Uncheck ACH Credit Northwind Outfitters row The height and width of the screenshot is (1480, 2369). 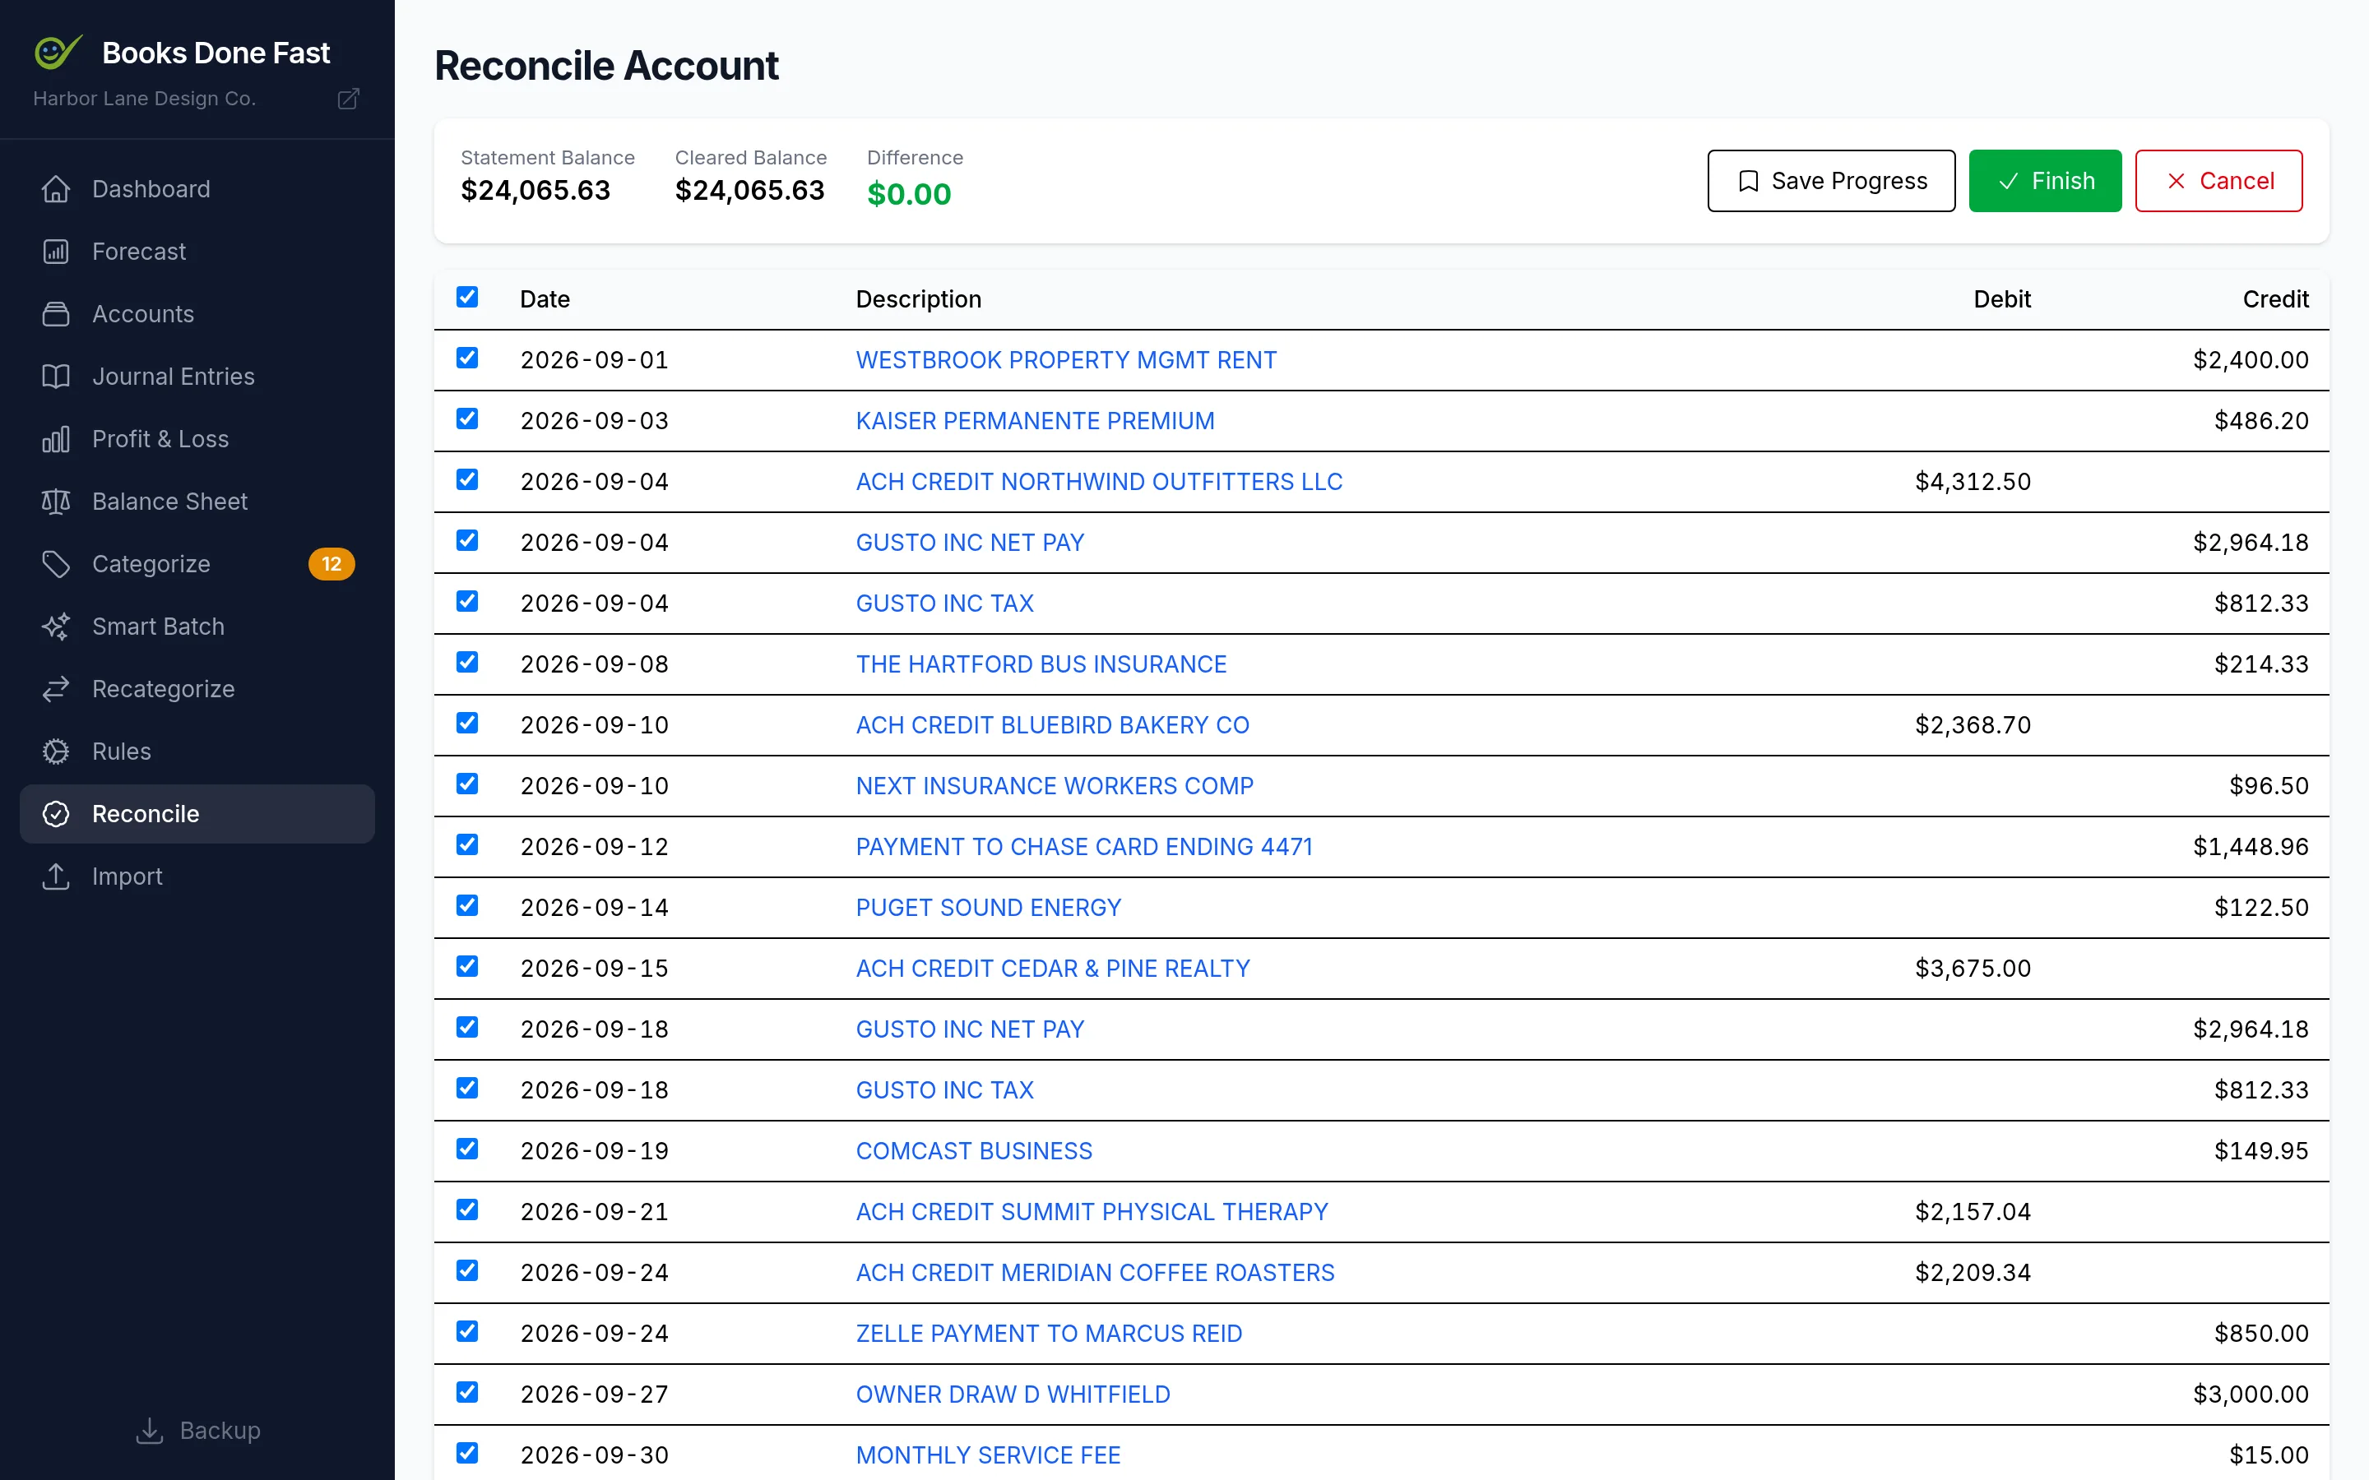coord(467,479)
